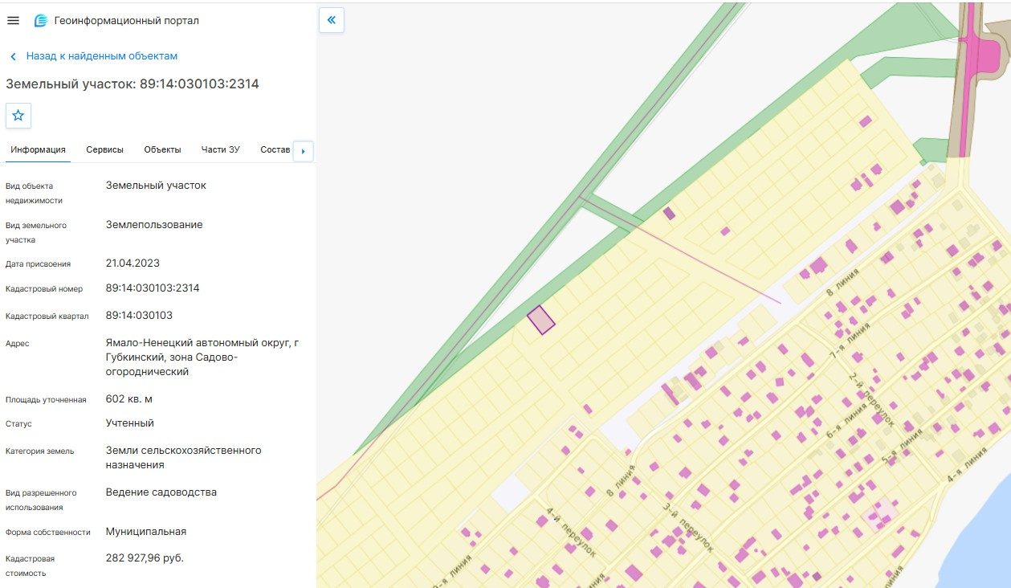Image resolution: width=1011 pixels, height=588 pixels.
Task: Click the 4-я линия street label on the map
Action: coord(966,466)
